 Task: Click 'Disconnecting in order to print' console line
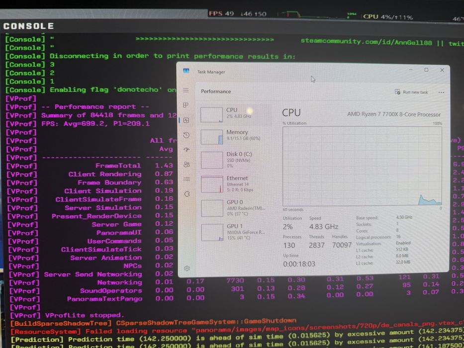click(x=173, y=56)
